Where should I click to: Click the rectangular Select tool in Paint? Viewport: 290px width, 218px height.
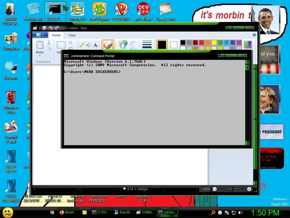pyautogui.click(x=61, y=45)
